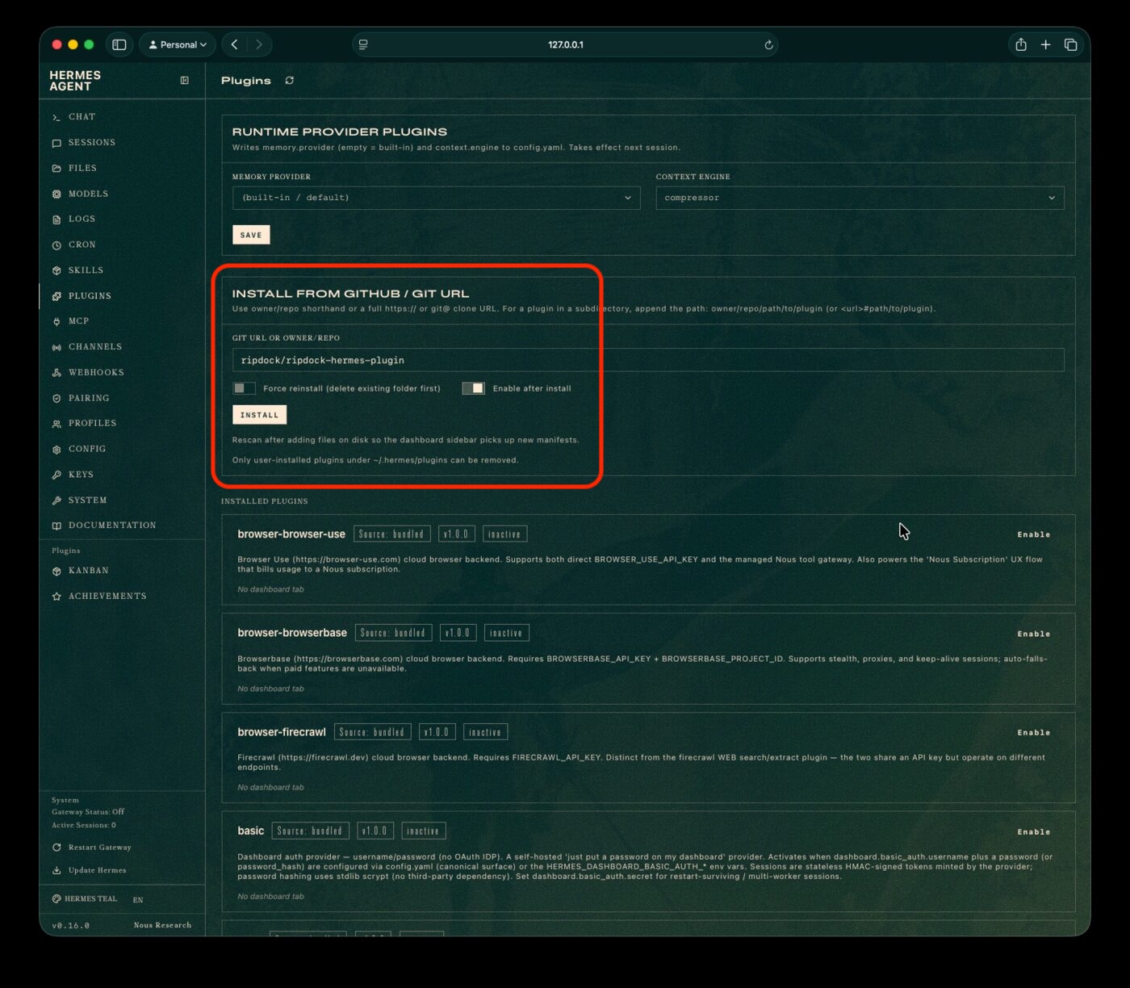Click the page settings icon in address bar

tap(363, 45)
